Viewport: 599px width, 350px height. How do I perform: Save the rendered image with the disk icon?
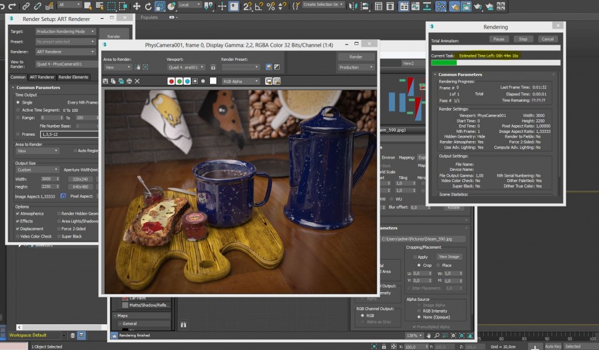[106, 81]
